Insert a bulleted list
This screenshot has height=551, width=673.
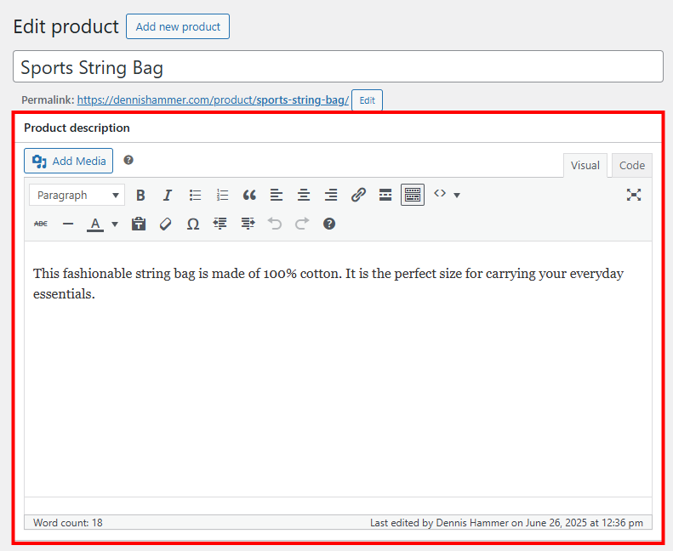click(x=195, y=195)
